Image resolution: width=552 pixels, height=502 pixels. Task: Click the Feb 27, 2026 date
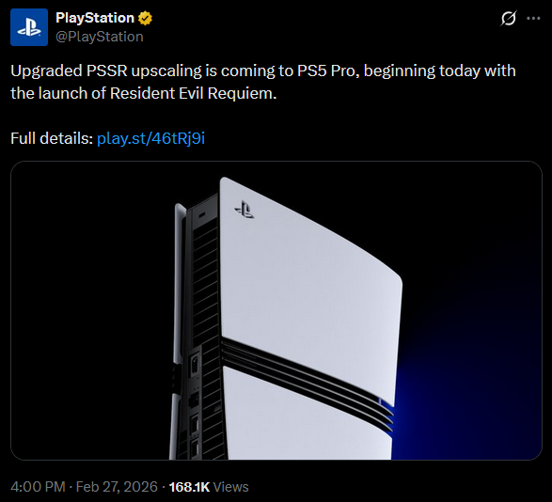[x=117, y=487]
